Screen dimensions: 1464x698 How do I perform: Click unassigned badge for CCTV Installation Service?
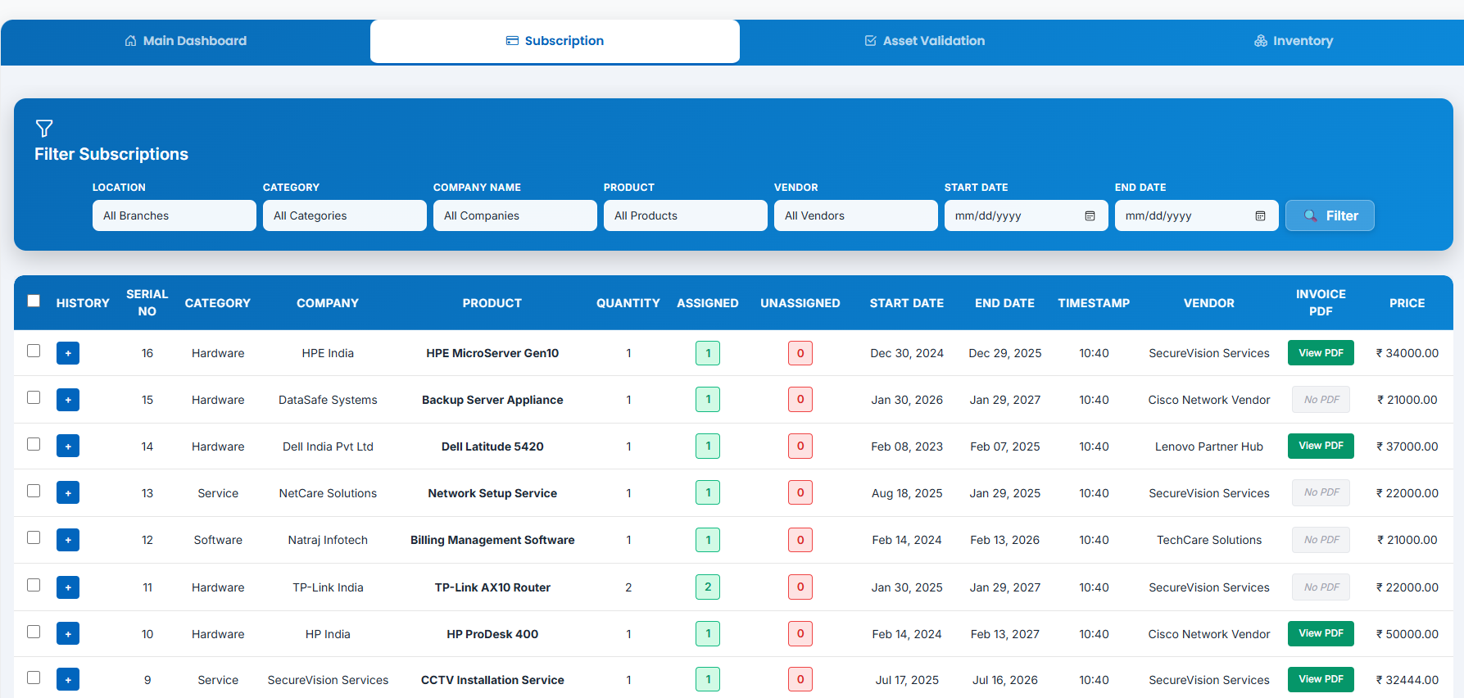tap(800, 679)
